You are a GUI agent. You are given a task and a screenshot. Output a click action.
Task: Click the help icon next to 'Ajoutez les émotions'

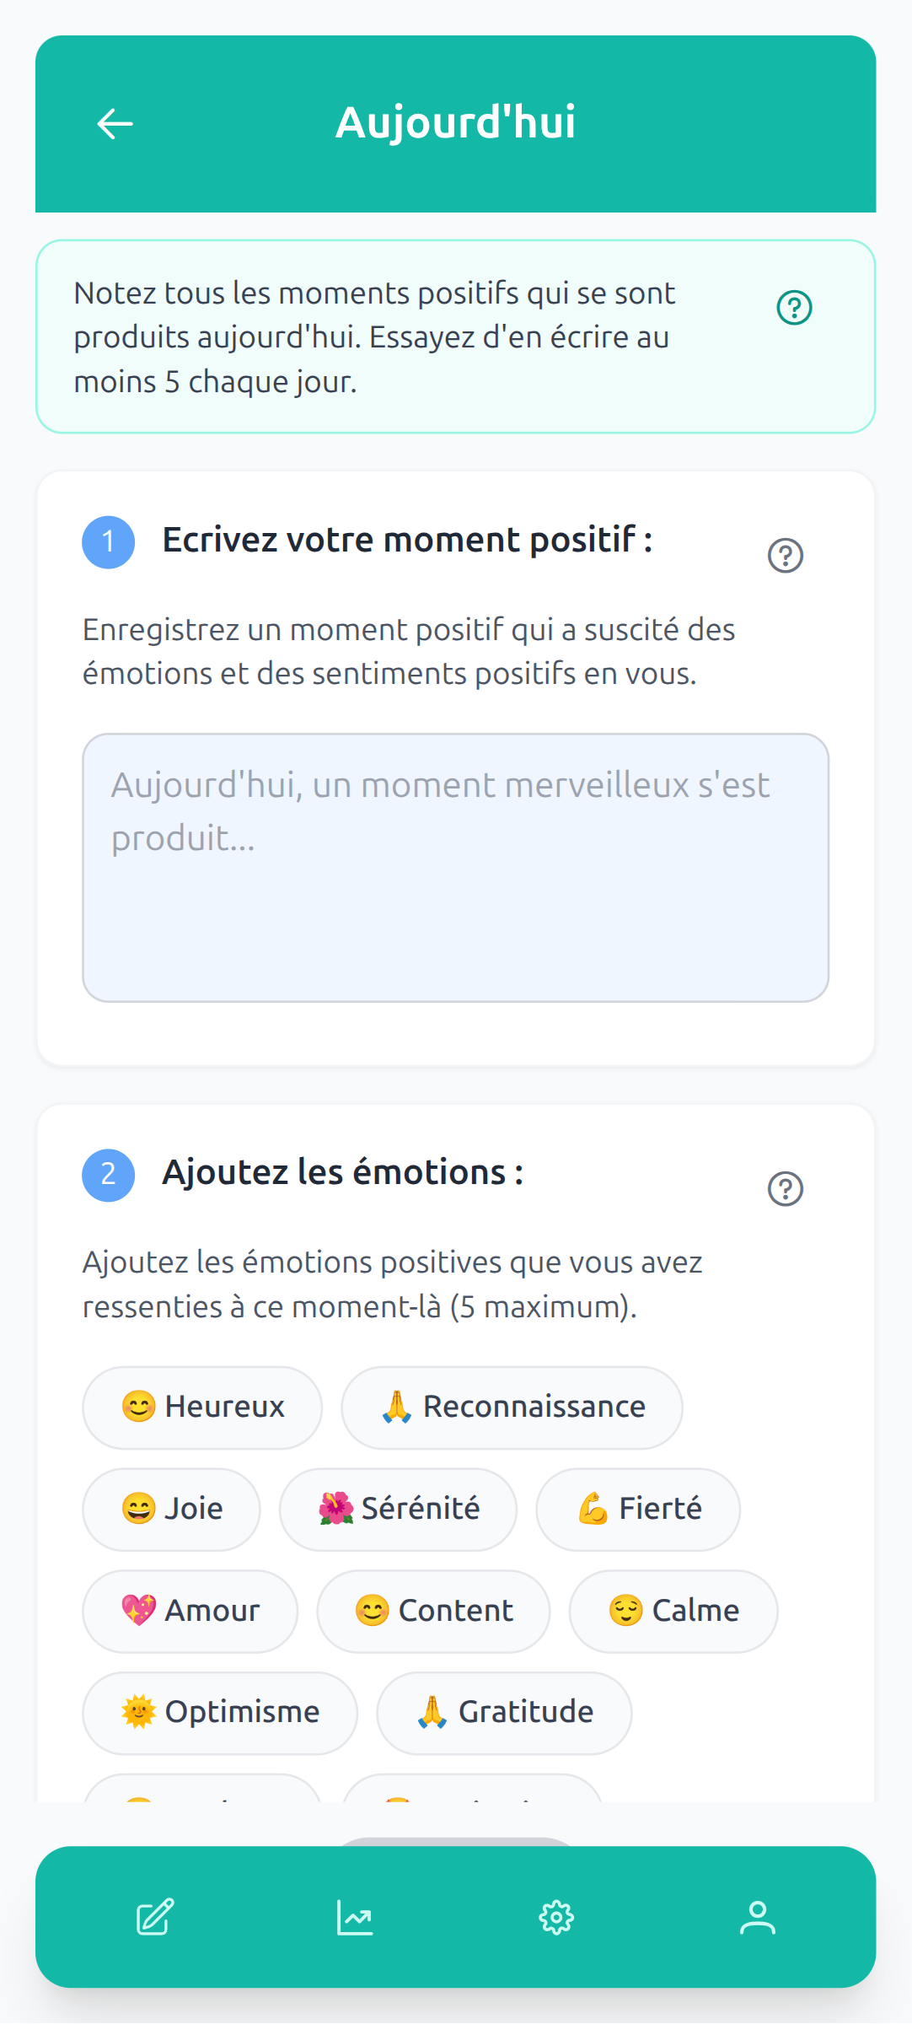pyautogui.click(x=786, y=1188)
